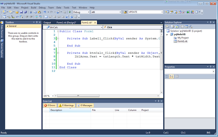This screenshot has width=218, height=137.
Task: Open Solution Explorer from the toolbar icon
Action: click(x=167, y=12)
